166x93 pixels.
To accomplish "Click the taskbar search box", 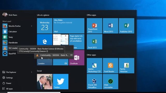I will pos(34,92).
